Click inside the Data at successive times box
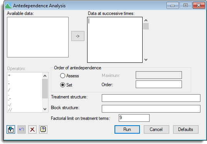 115,40
